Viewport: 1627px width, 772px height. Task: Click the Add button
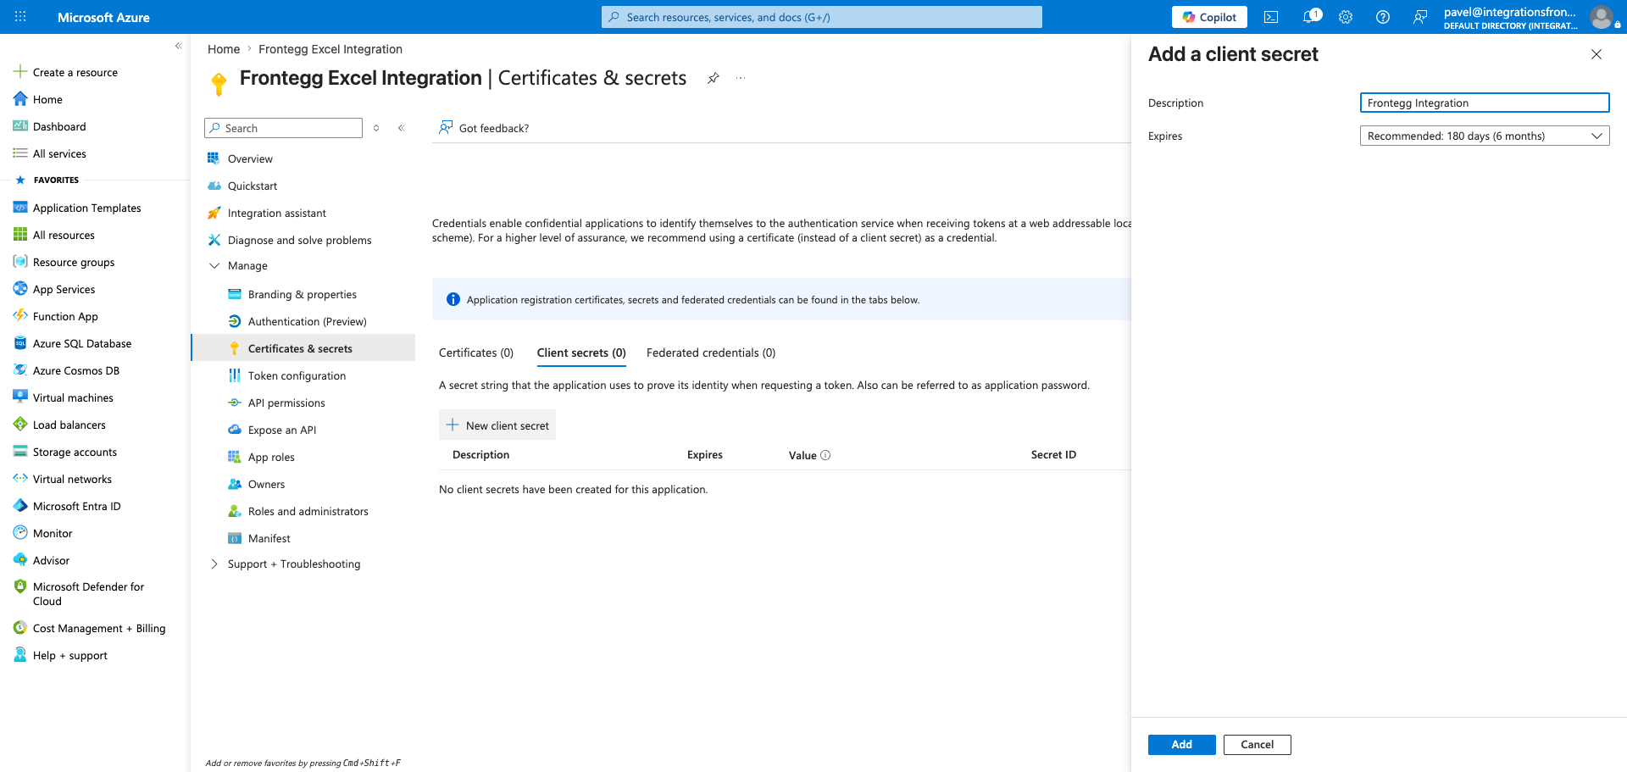click(x=1181, y=744)
